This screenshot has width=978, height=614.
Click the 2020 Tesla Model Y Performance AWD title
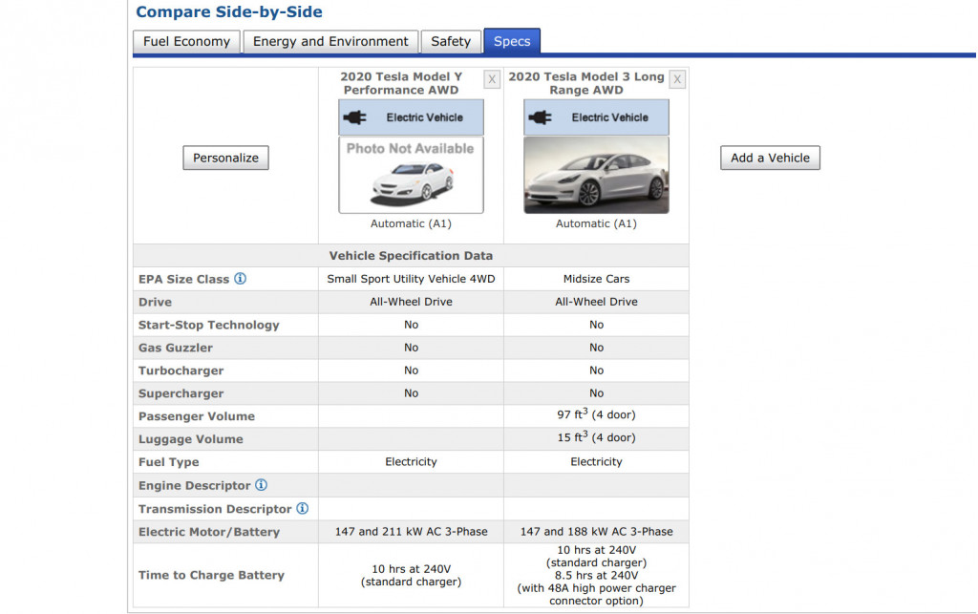tap(401, 83)
